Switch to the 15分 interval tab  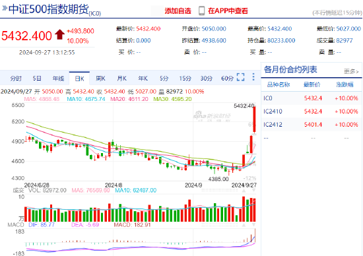[185, 79]
